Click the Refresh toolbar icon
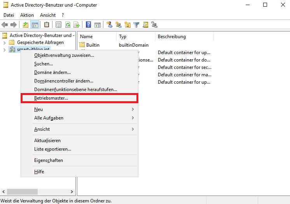The image size is (290, 204). point(68,25)
